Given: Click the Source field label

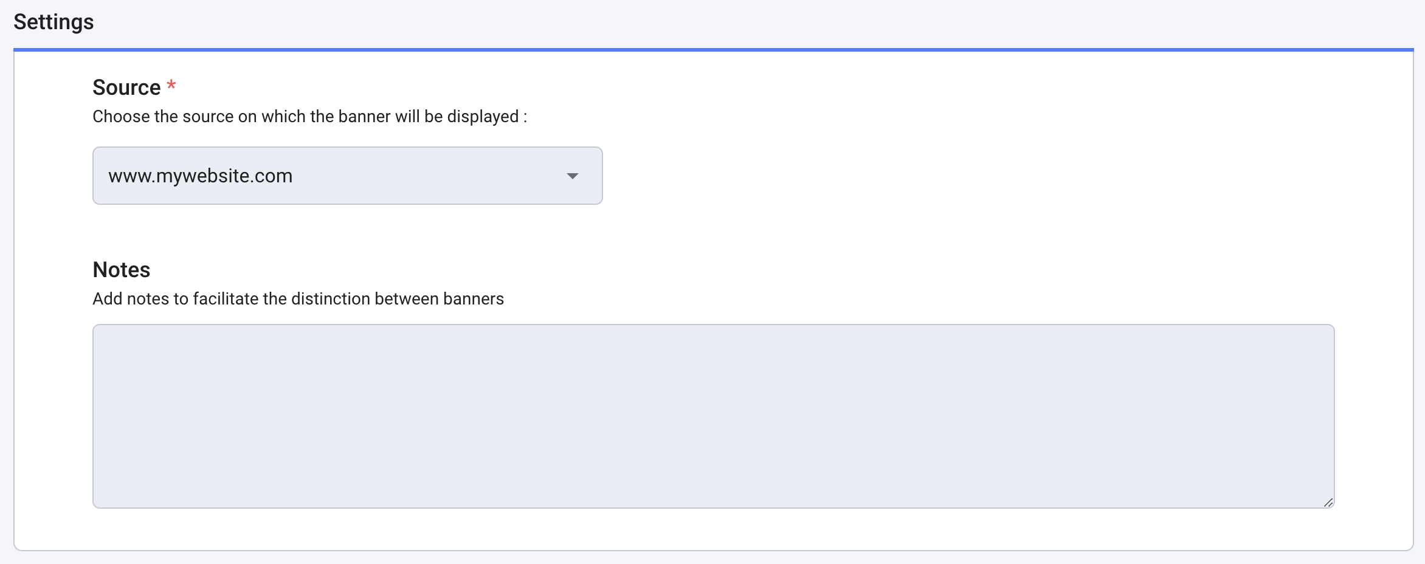Looking at the screenshot, I should tap(126, 88).
